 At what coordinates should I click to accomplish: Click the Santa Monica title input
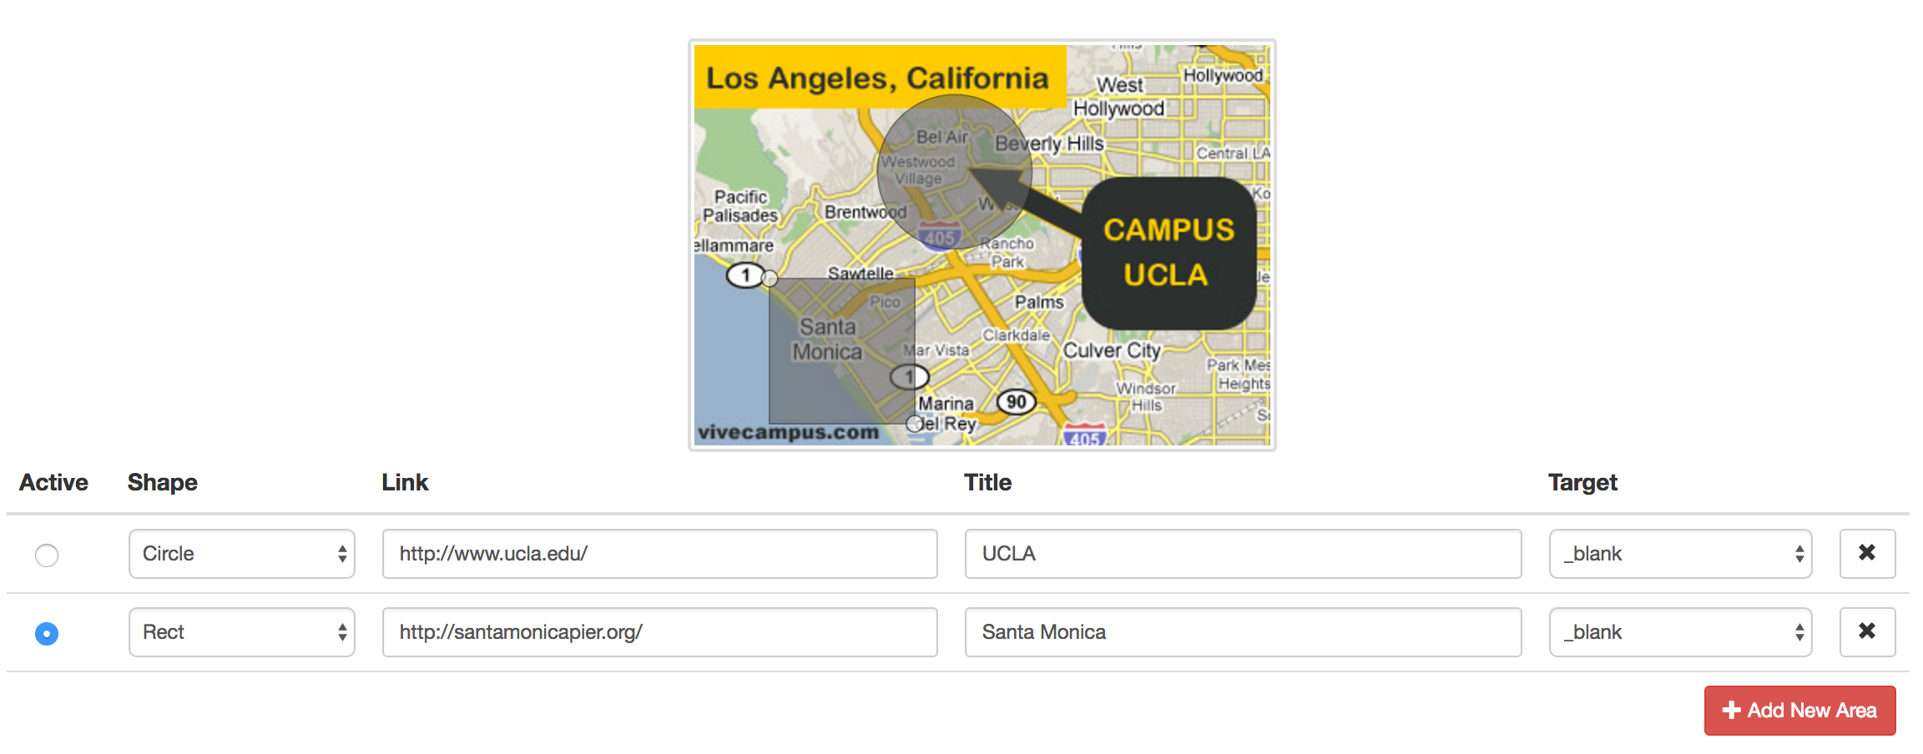click(x=1242, y=632)
